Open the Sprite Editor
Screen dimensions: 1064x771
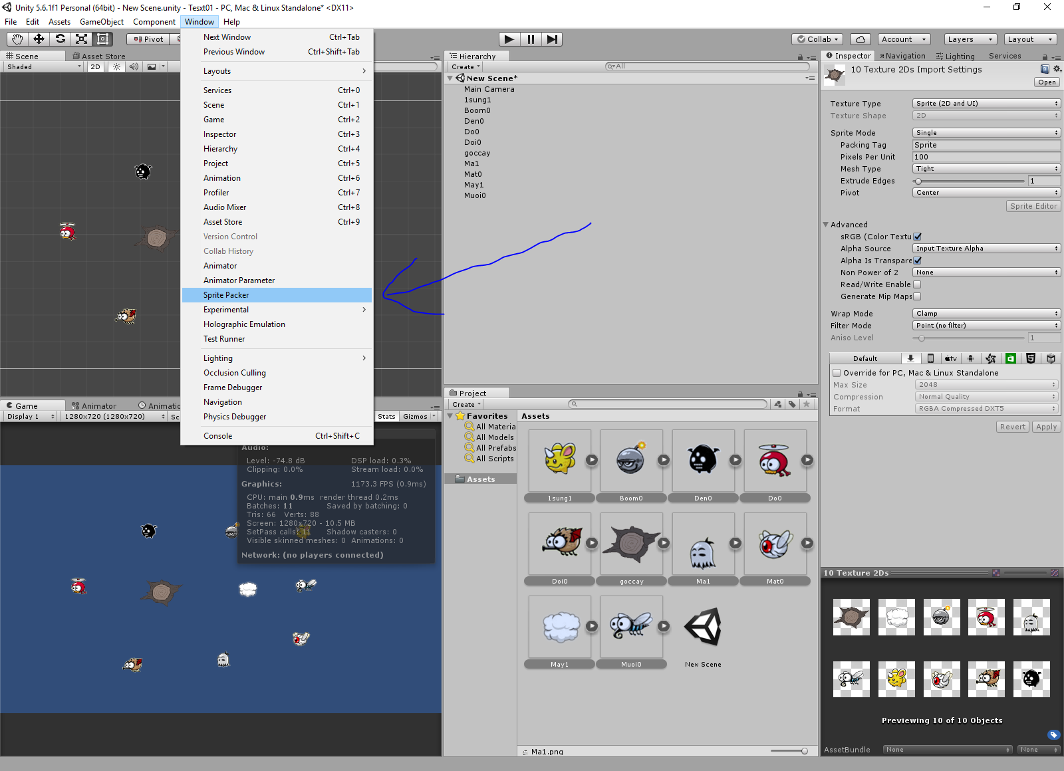coord(1033,205)
